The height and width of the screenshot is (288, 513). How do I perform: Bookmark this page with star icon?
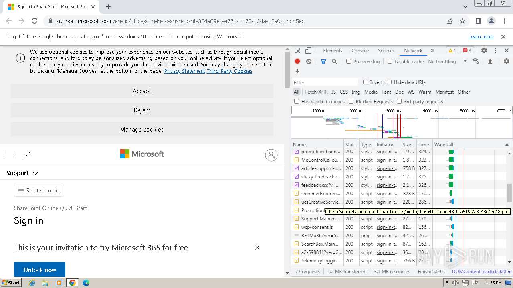point(463,21)
